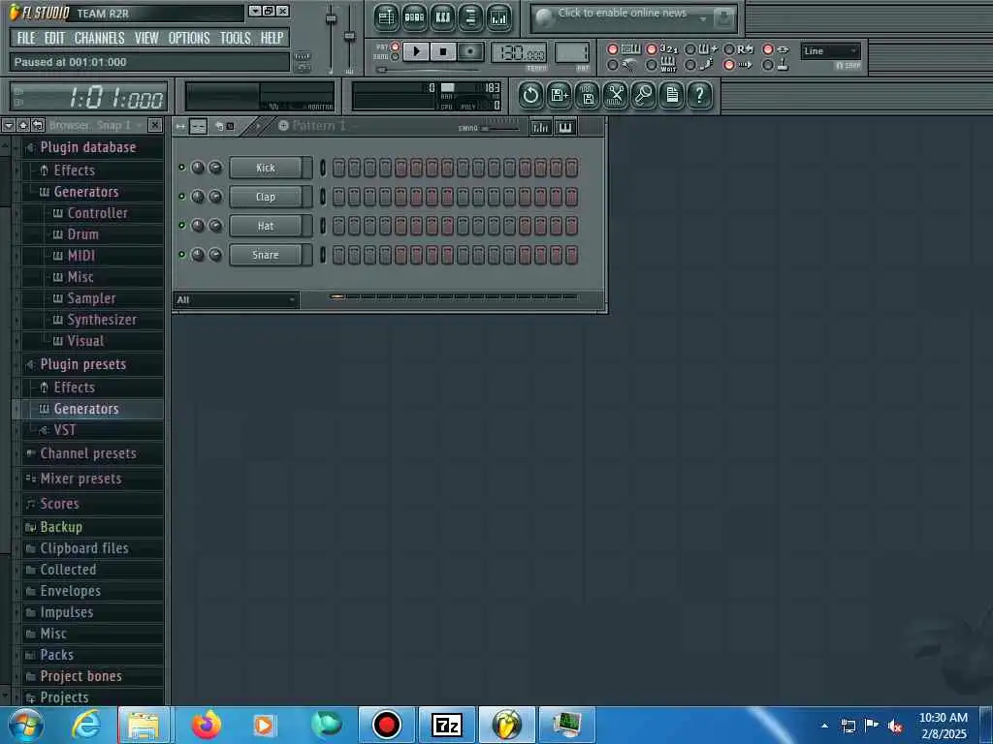The height and width of the screenshot is (744, 993).
Task: Click the screen recorder taskbar icon
Action: point(386,725)
